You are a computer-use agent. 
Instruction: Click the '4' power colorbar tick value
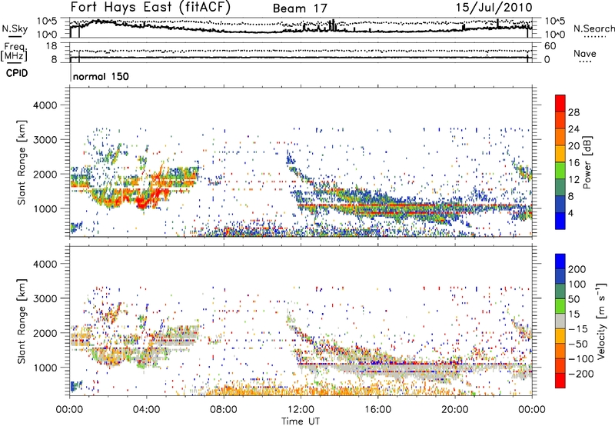coord(570,213)
